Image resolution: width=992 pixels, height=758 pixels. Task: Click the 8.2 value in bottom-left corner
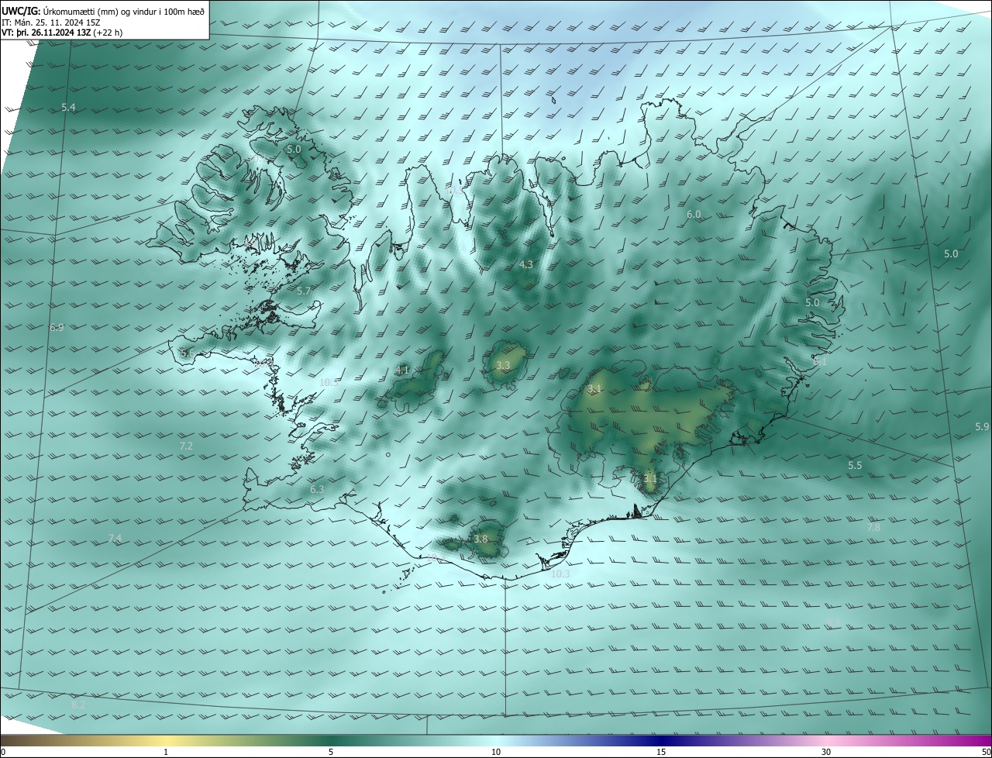click(78, 705)
